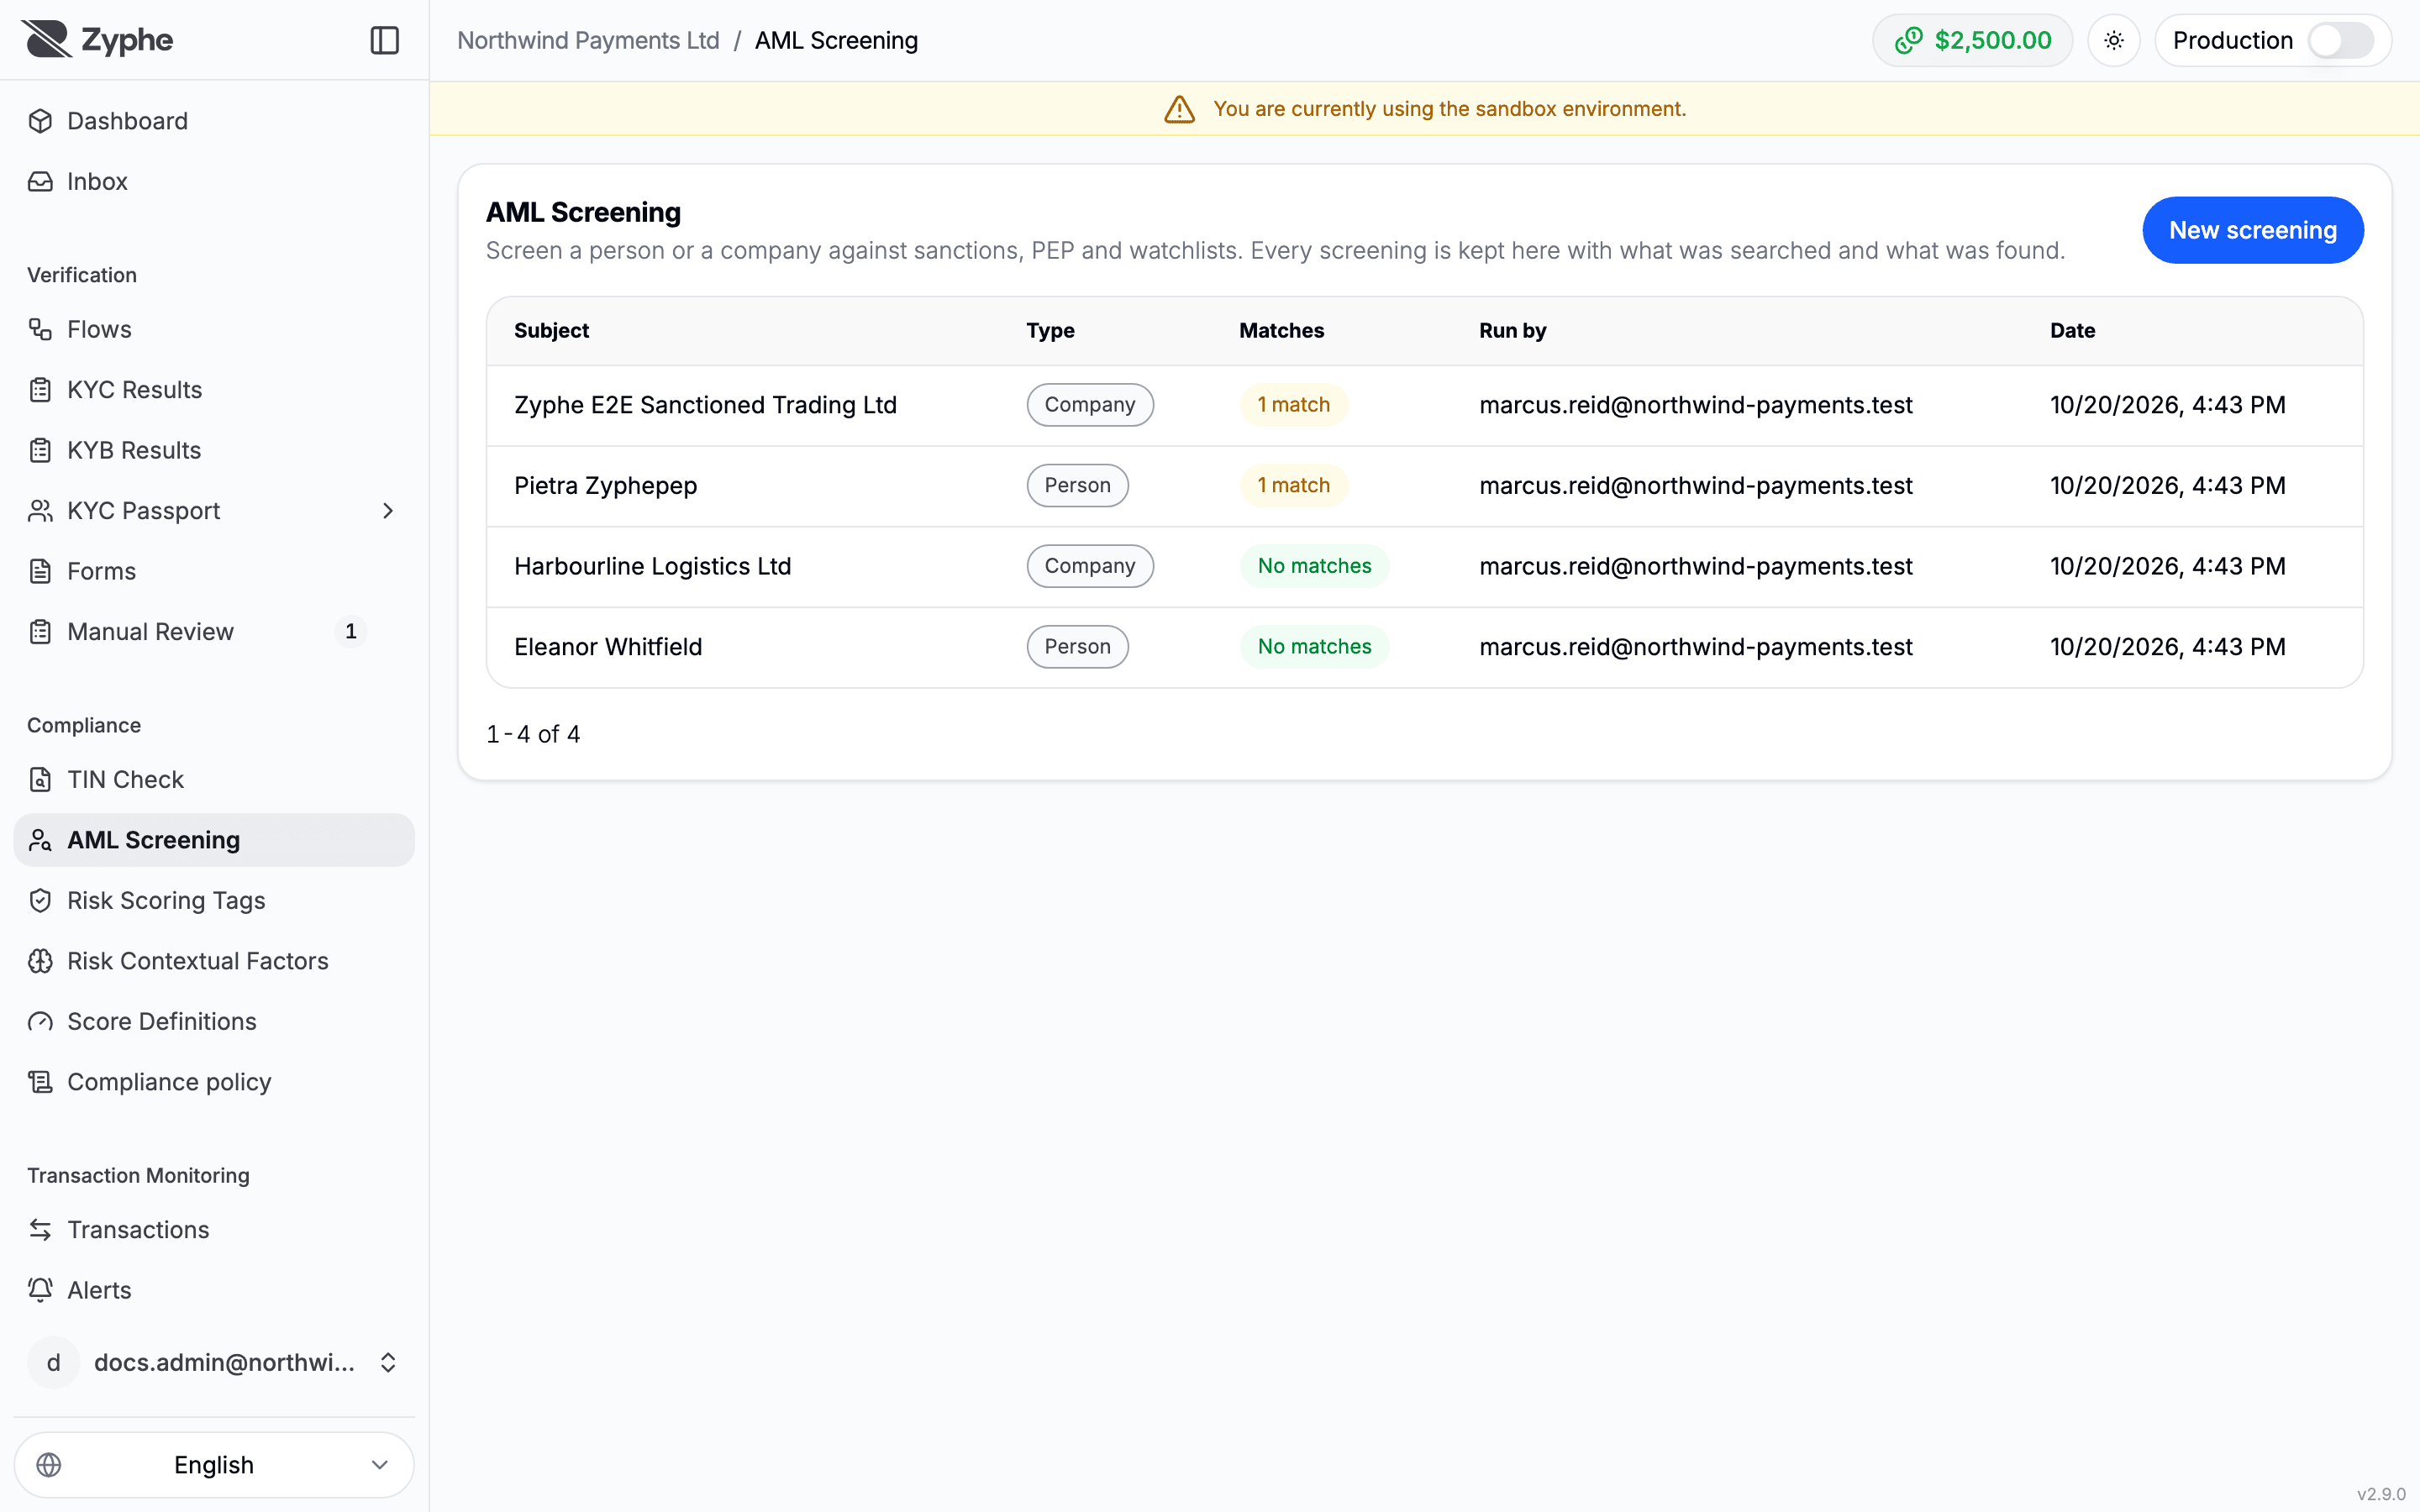Viewport: 2420px width, 1512px height.
Task: Click the Inbox tray icon
Action: click(40, 181)
